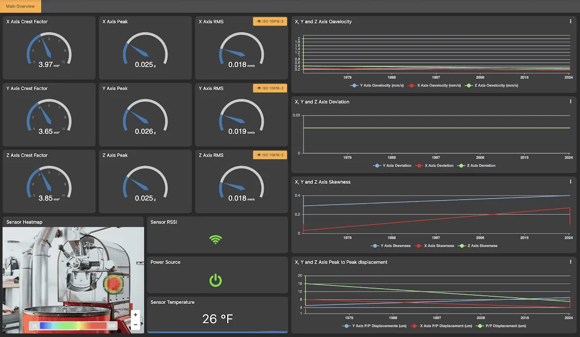
Task: Click the heatmap color scale bar
Action: click(x=73, y=325)
